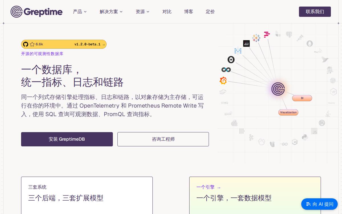The width and height of the screenshot is (342, 214).
Task: Select the BI category pill
Action: pyautogui.click(x=302, y=98)
